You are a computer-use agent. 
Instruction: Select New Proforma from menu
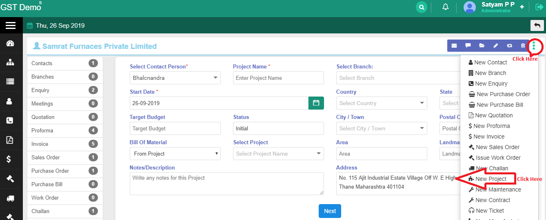pos(489,126)
